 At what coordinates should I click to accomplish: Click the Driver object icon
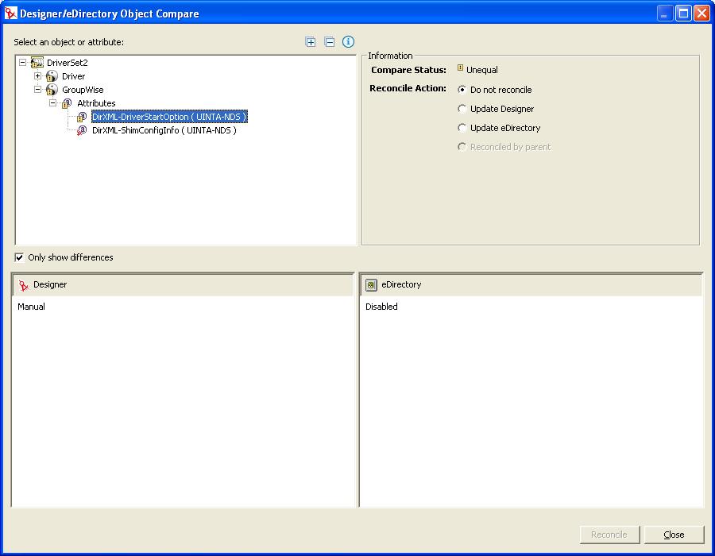coord(52,76)
